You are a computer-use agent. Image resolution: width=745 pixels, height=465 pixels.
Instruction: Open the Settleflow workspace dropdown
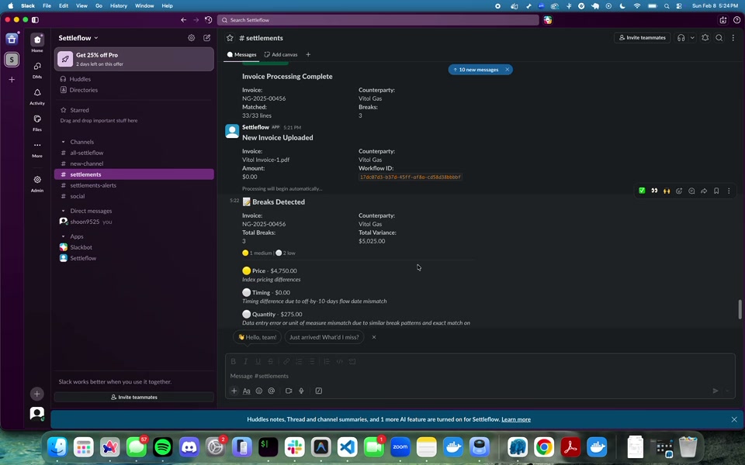click(78, 38)
